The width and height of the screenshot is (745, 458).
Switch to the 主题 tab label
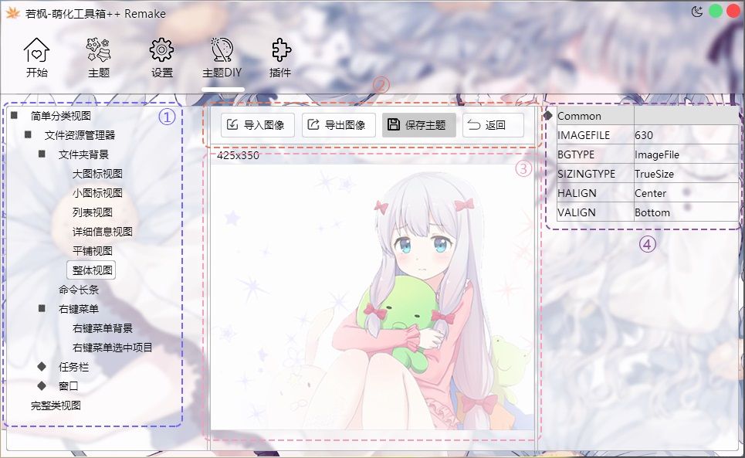tap(99, 73)
